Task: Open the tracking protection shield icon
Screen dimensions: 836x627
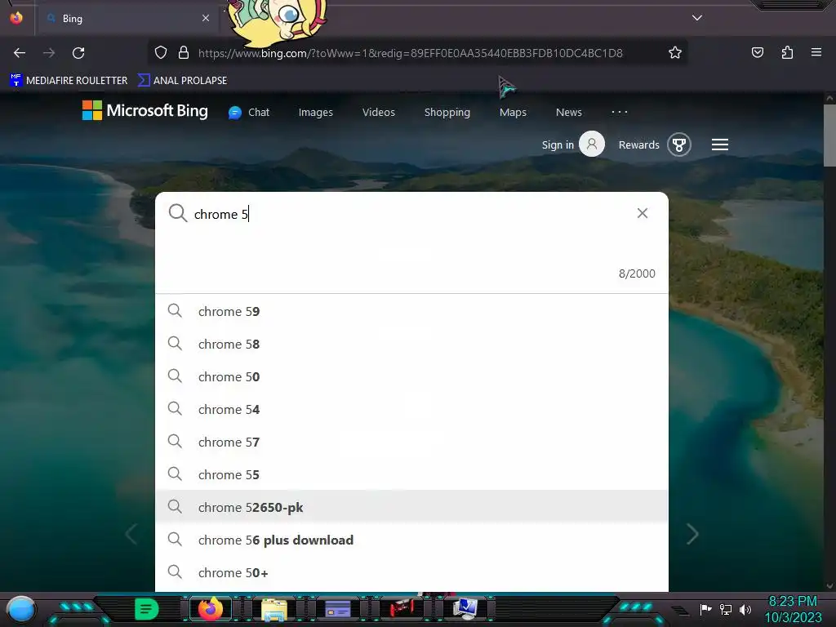Action: coord(161,52)
